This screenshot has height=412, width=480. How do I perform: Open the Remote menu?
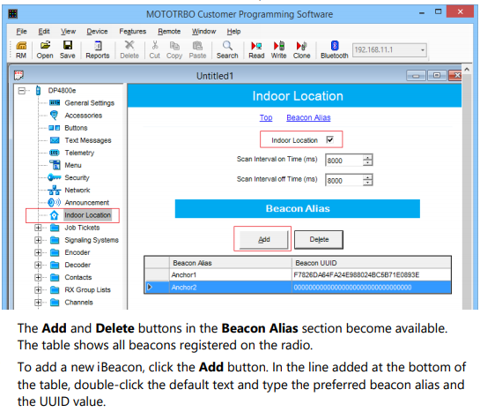(x=169, y=31)
